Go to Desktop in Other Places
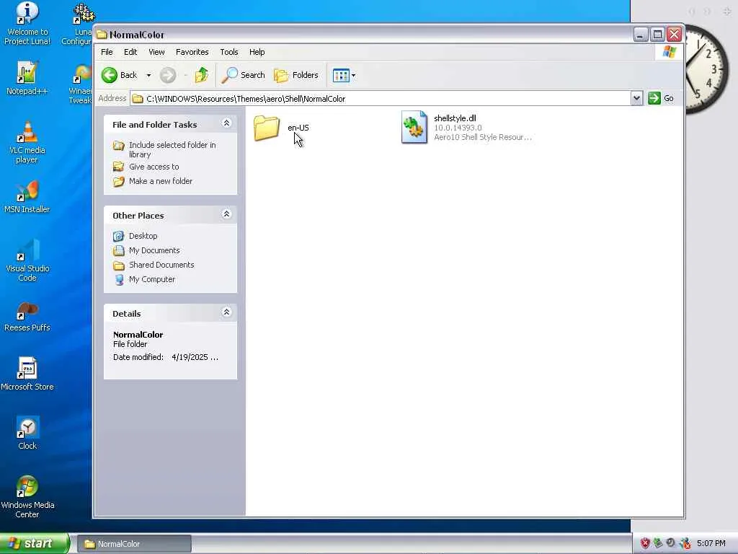 [143, 236]
